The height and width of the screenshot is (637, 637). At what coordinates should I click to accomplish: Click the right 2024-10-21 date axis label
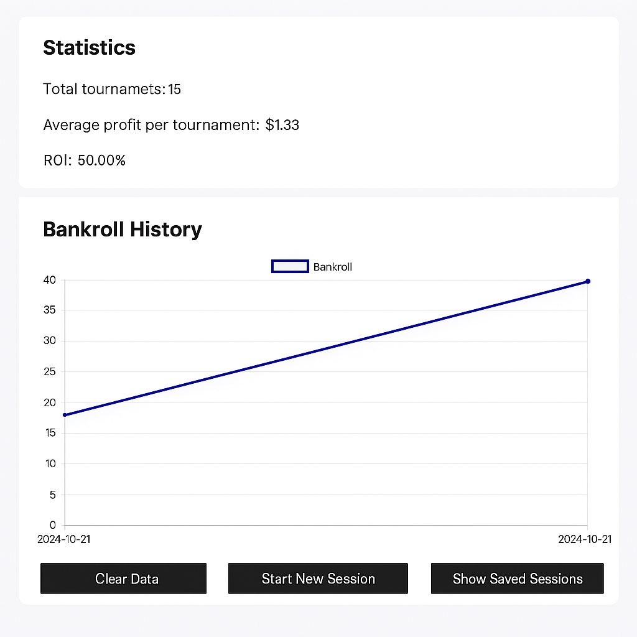(x=585, y=539)
